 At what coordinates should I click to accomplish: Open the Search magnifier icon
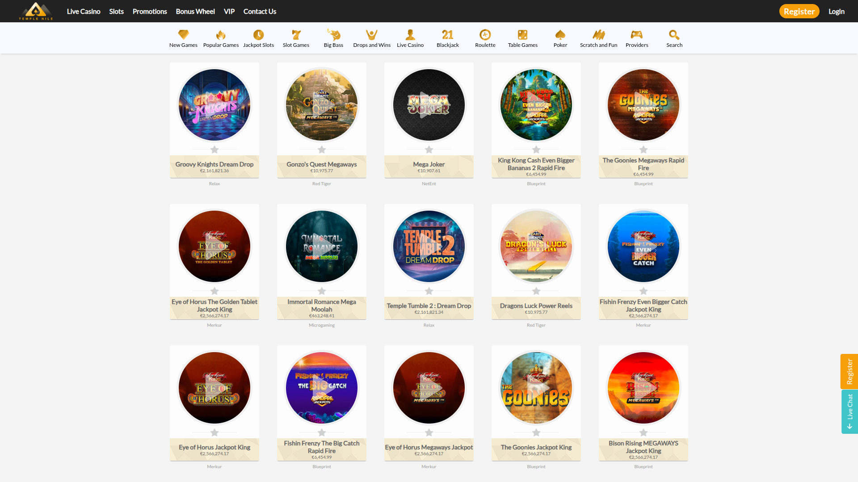click(674, 35)
